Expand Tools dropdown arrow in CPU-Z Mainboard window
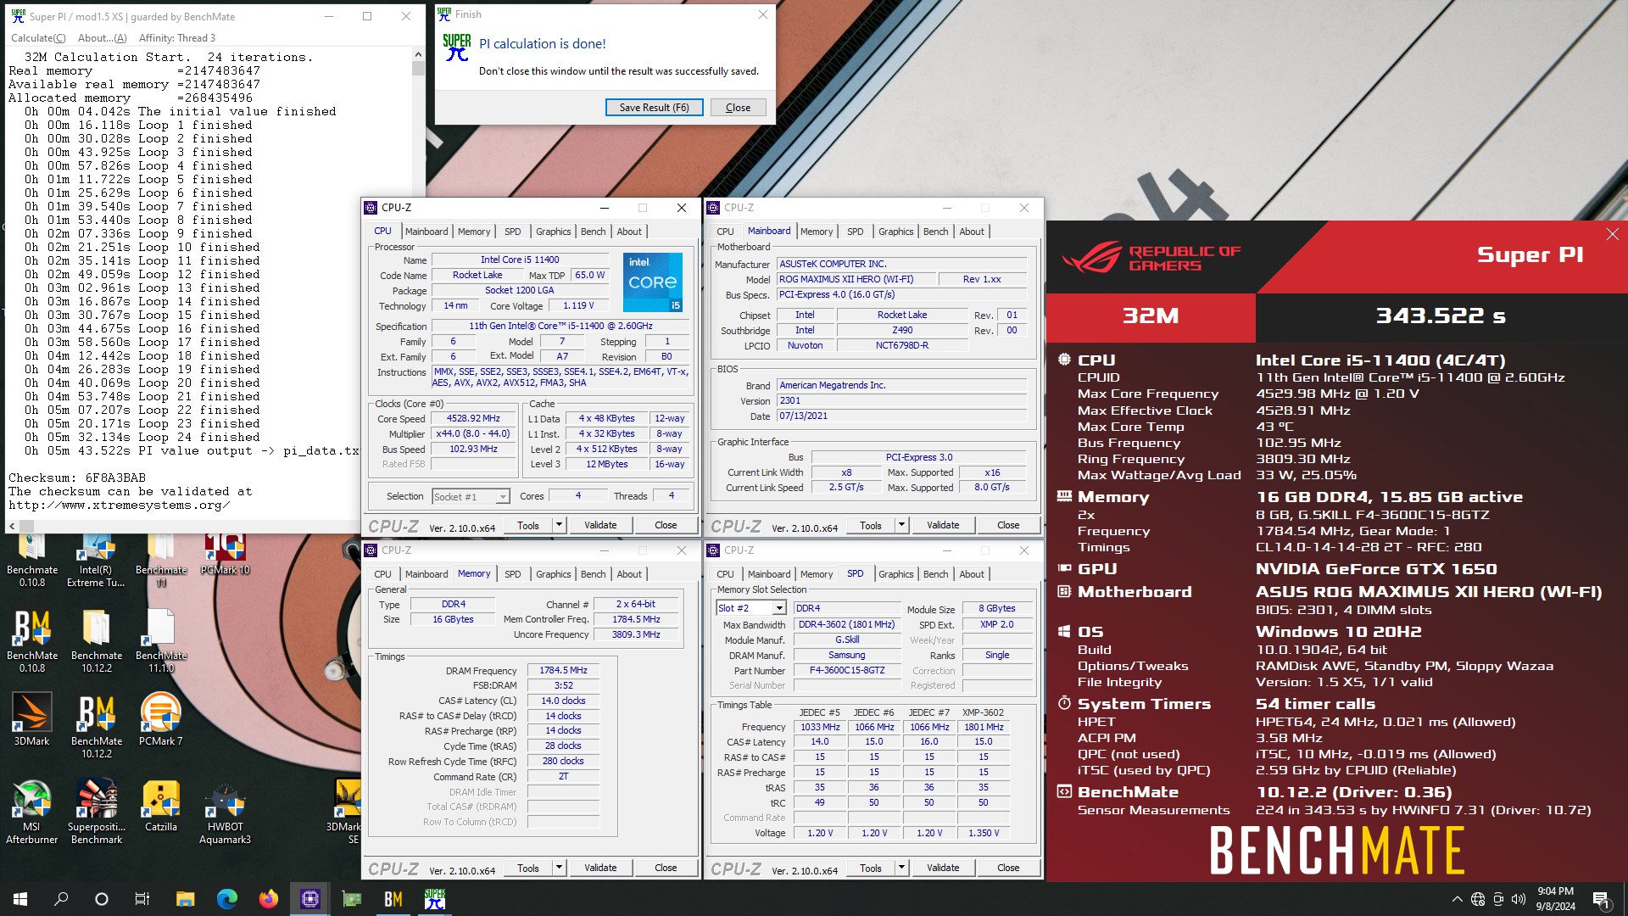The image size is (1628, 916). point(901,525)
